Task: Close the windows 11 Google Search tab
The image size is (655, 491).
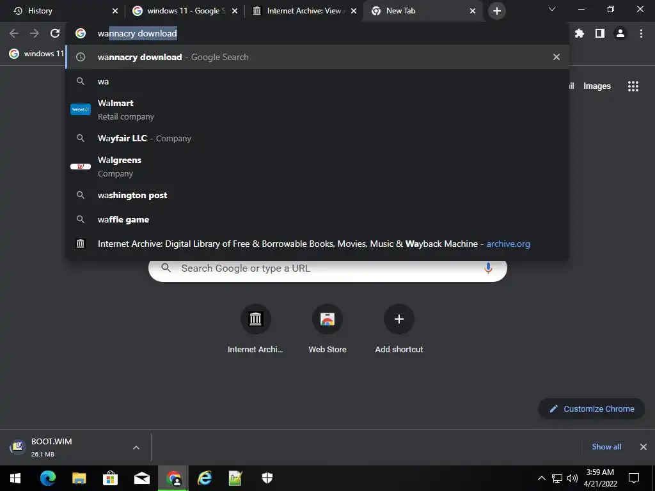Action: (x=235, y=11)
